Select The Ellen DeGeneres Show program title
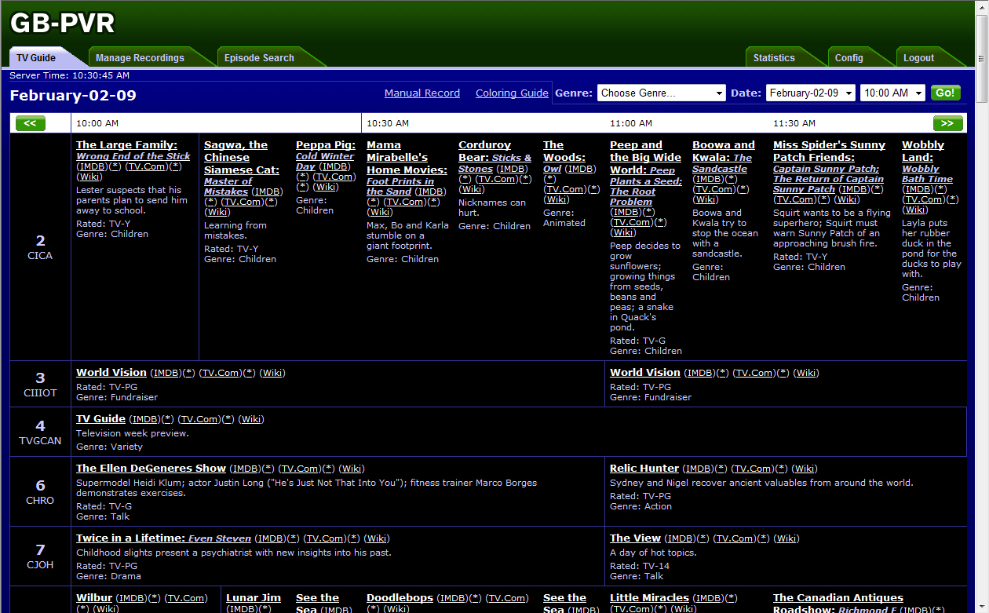 (x=151, y=469)
